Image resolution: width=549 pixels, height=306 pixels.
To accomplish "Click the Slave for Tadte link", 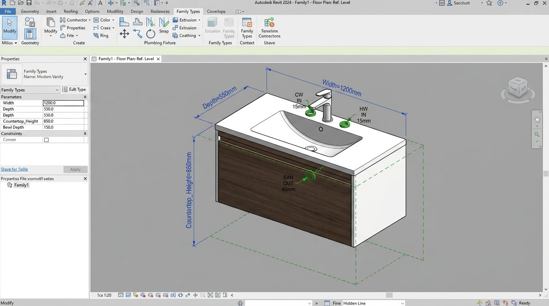I will pyautogui.click(x=14, y=169).
